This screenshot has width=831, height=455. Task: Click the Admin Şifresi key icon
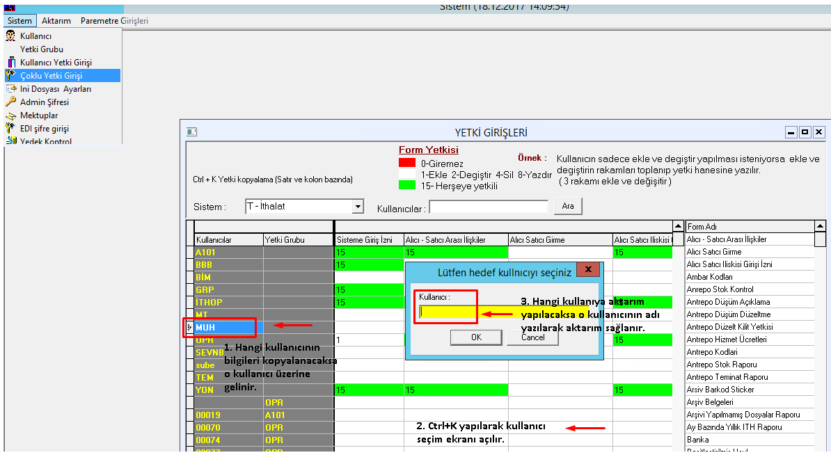[x=10, y=102]
